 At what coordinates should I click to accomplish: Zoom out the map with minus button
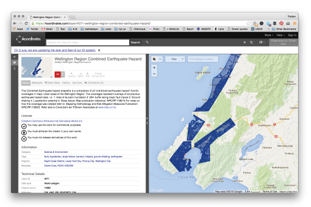(x=154, y=74)
